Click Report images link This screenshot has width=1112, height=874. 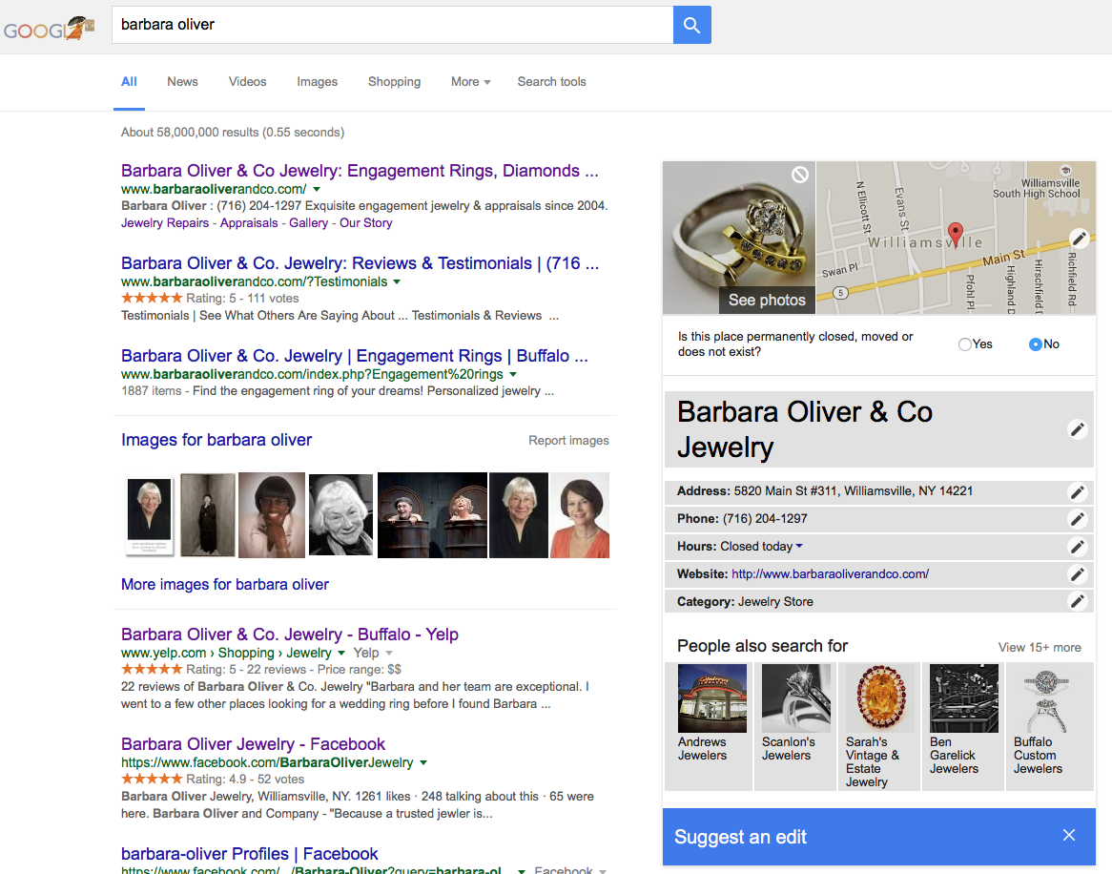tap(568, 441)
